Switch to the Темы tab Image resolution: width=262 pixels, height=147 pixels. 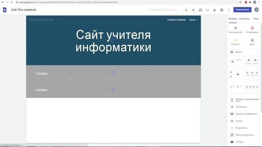pos(256,19)
